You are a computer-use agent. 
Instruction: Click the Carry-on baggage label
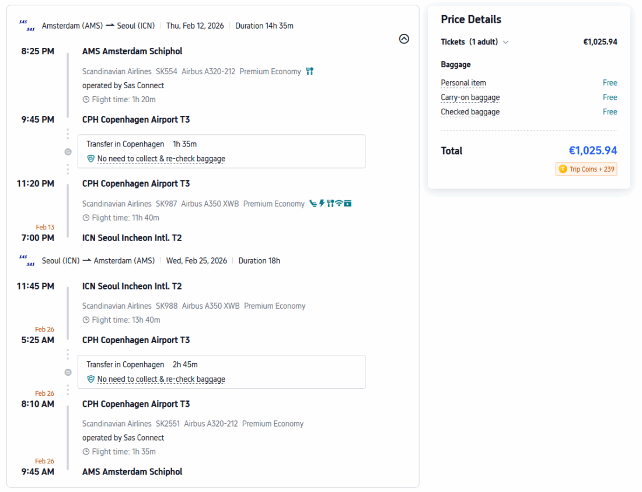(x=470, y=97)
